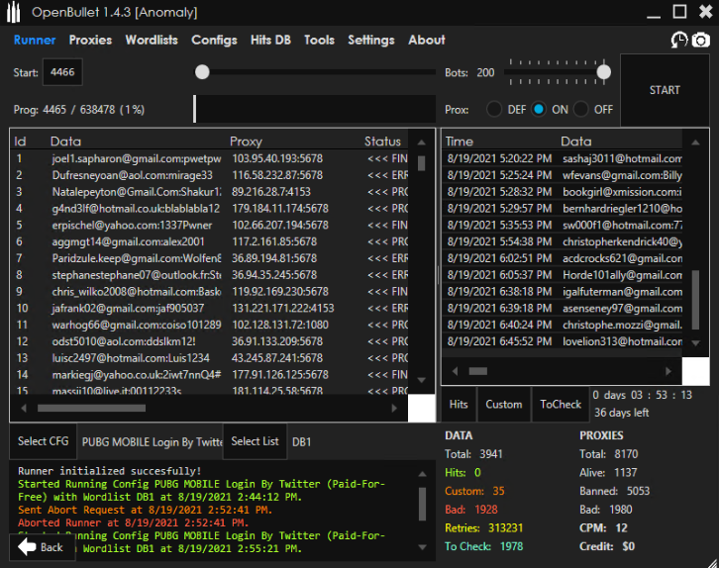Click the Select List button

pos(255,441)
